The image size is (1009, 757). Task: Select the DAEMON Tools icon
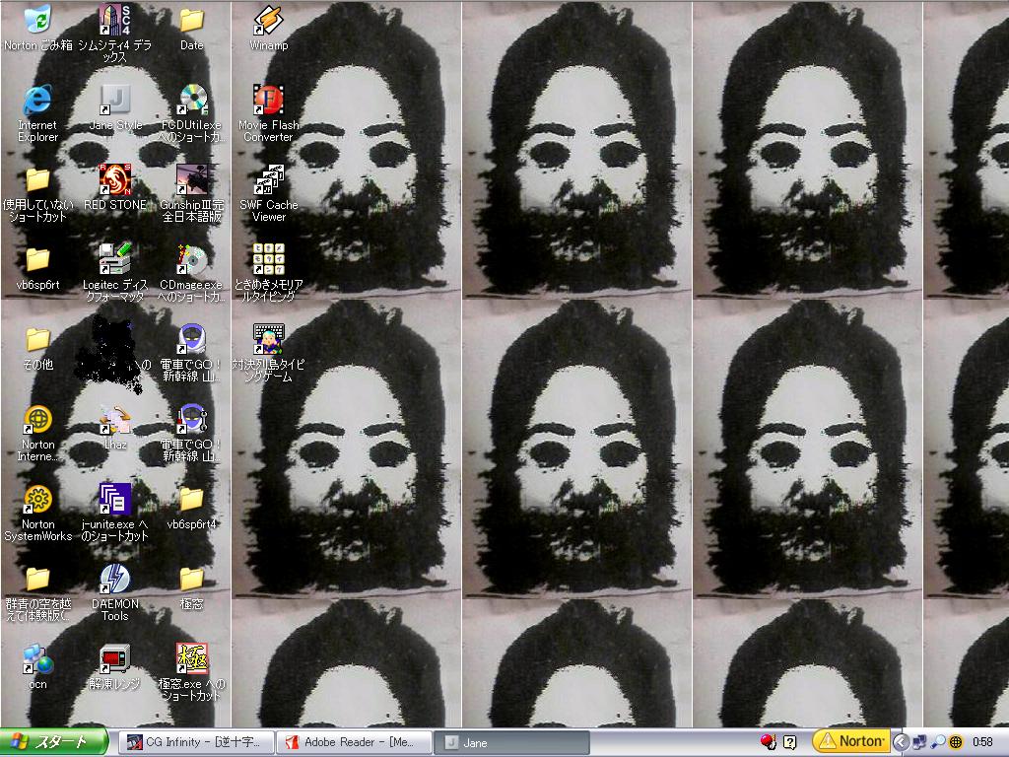click(114, 579)
